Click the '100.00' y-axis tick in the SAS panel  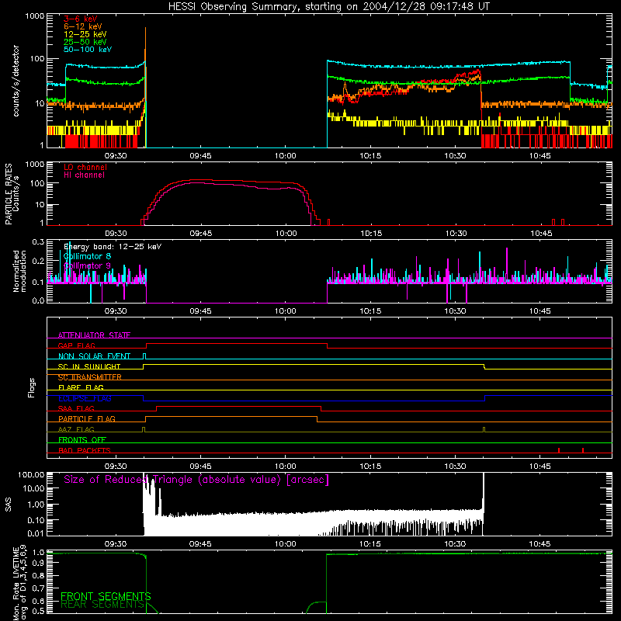point(31,474)
